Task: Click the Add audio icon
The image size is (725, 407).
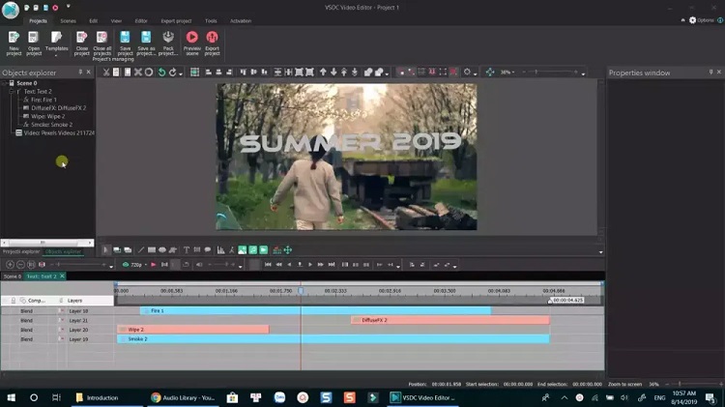Action: pos(253,250)
